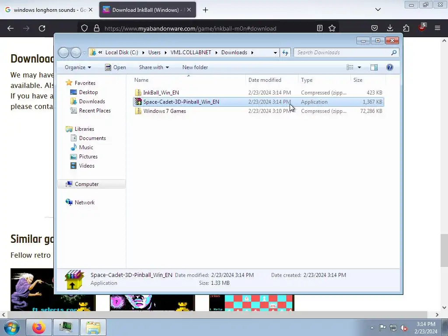The image size is (448, 336).
Task: Select the InkBall_Win_EN zip file
Action: click(x=259, y=93)
